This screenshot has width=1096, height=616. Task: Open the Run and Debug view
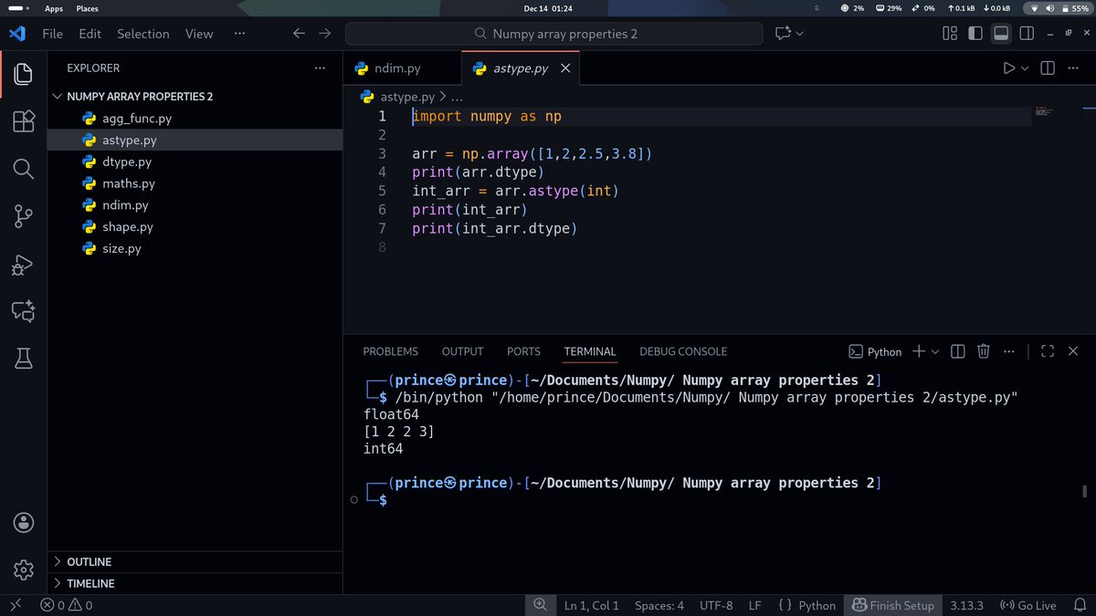click(x=23, y=265)
